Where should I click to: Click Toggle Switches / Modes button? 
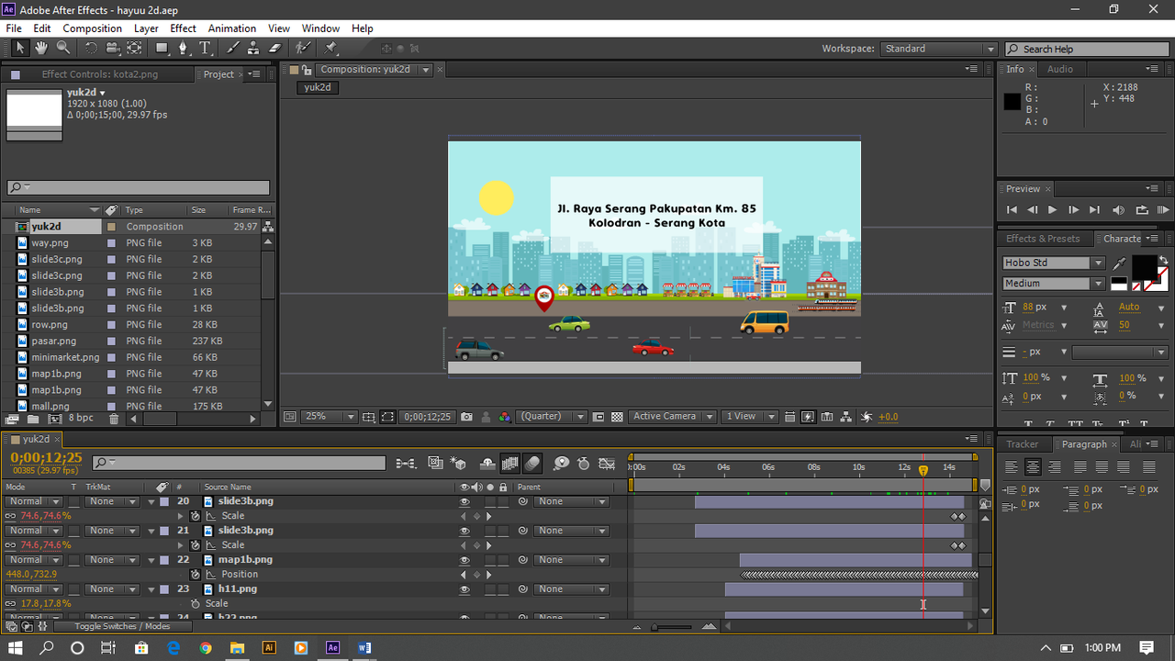pyautogui.click(x=122, y=626)
